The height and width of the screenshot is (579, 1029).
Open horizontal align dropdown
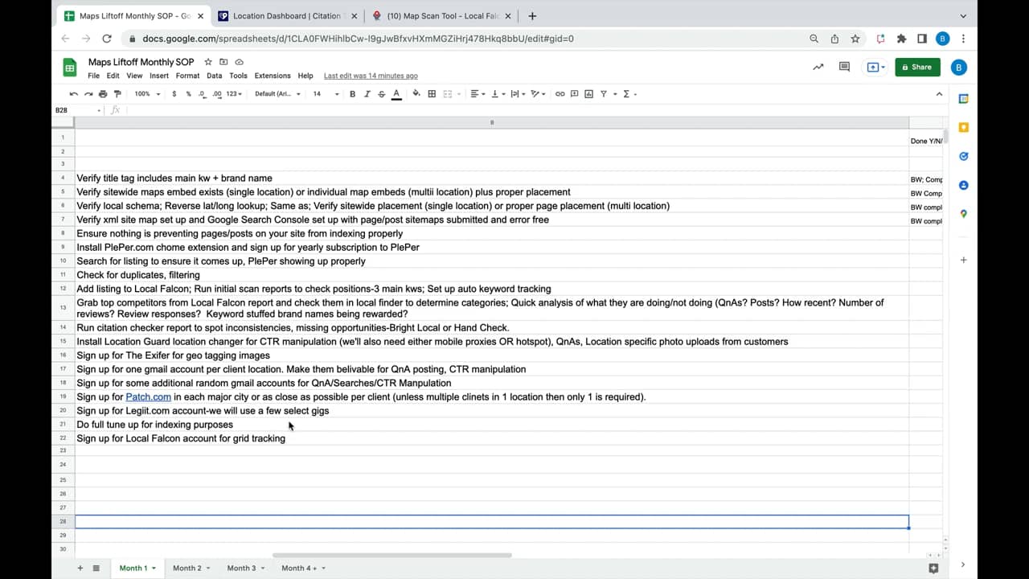478,94
